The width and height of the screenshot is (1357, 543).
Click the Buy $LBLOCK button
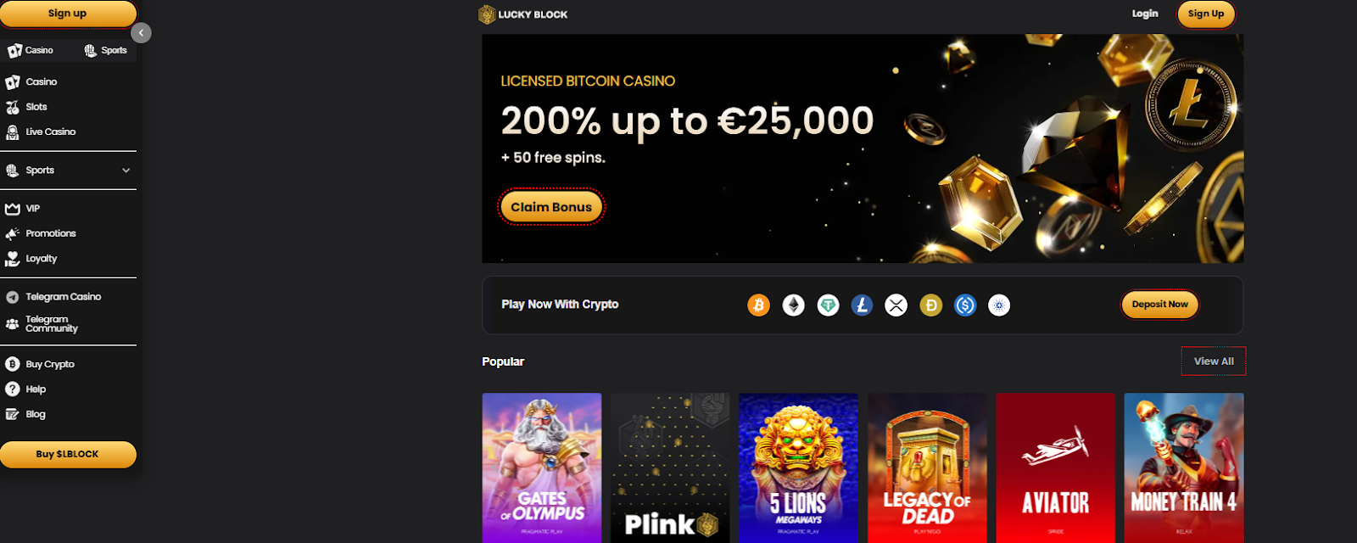(68, 454)
